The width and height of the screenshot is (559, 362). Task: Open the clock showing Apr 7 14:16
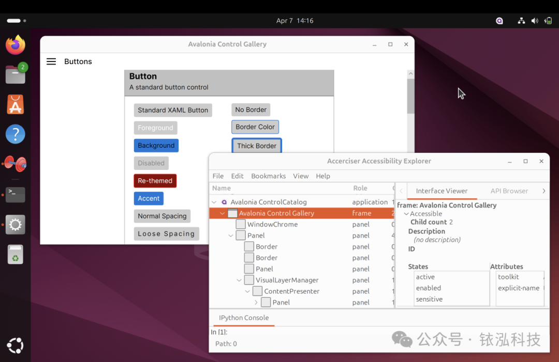[x=295, y=21]
